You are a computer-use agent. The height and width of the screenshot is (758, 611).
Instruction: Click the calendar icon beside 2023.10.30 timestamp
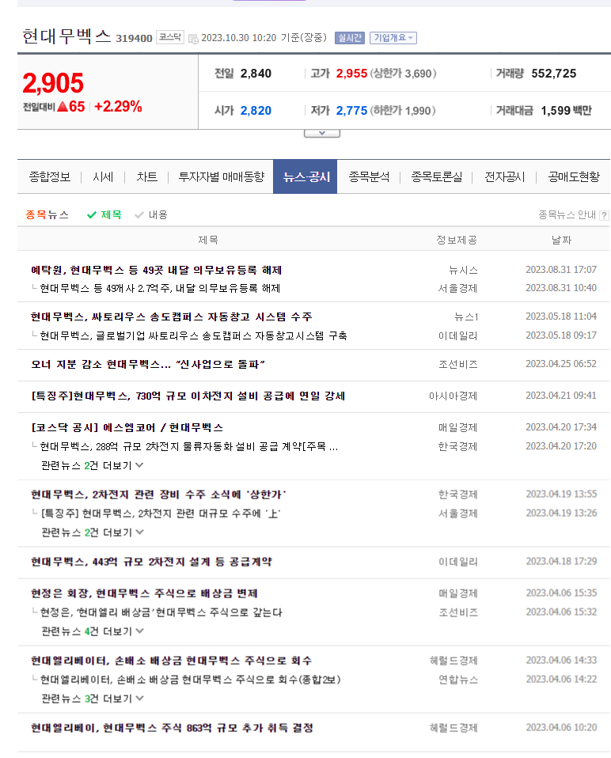(193, 38)
